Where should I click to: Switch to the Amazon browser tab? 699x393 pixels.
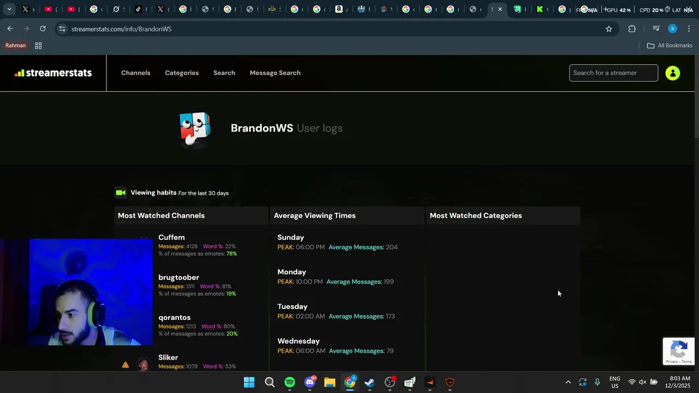pos(339,9)
